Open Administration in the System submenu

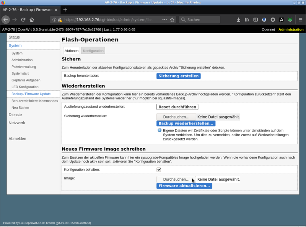(x=22, y=60)
